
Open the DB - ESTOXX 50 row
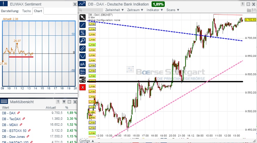[39, 131]
